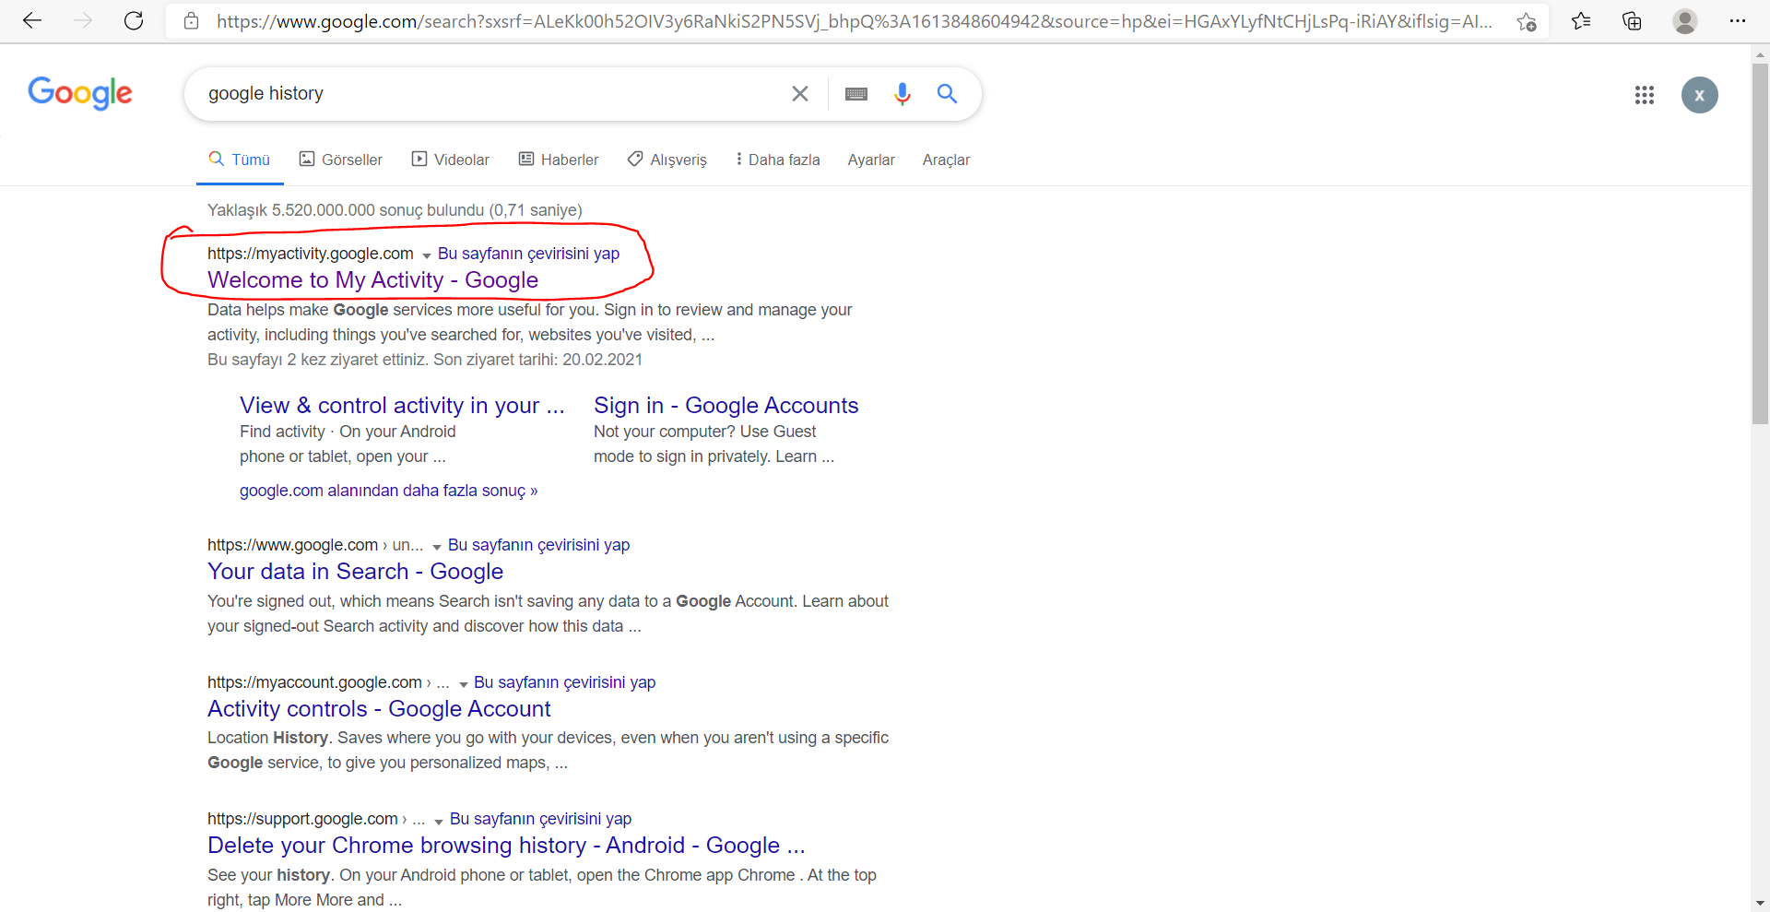Open the Google account avatar
The image size is (1770, 912).
pyautogui.click(x=1700, y=95)
